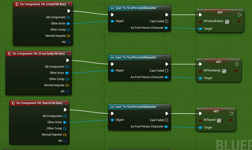Select SET node title for HITfrontbody
Viewport: 252px width, 150px height.
(x=219, y=62)
